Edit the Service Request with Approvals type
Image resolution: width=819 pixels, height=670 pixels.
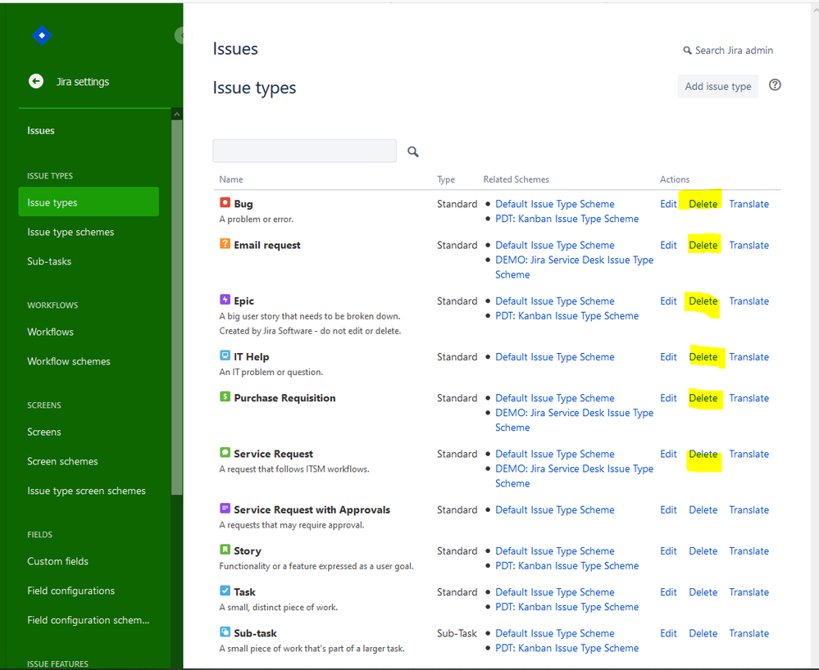[x=668, y=509]
